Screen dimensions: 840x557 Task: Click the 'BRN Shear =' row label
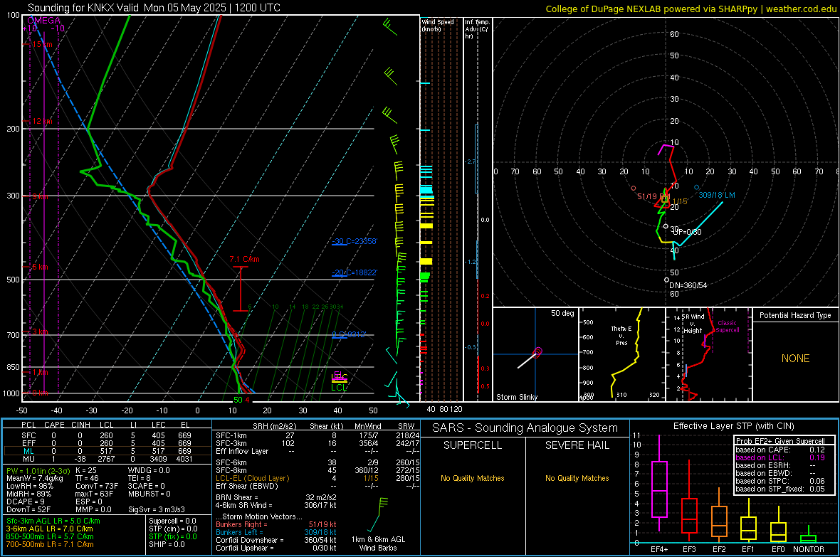tap(236, 497)
